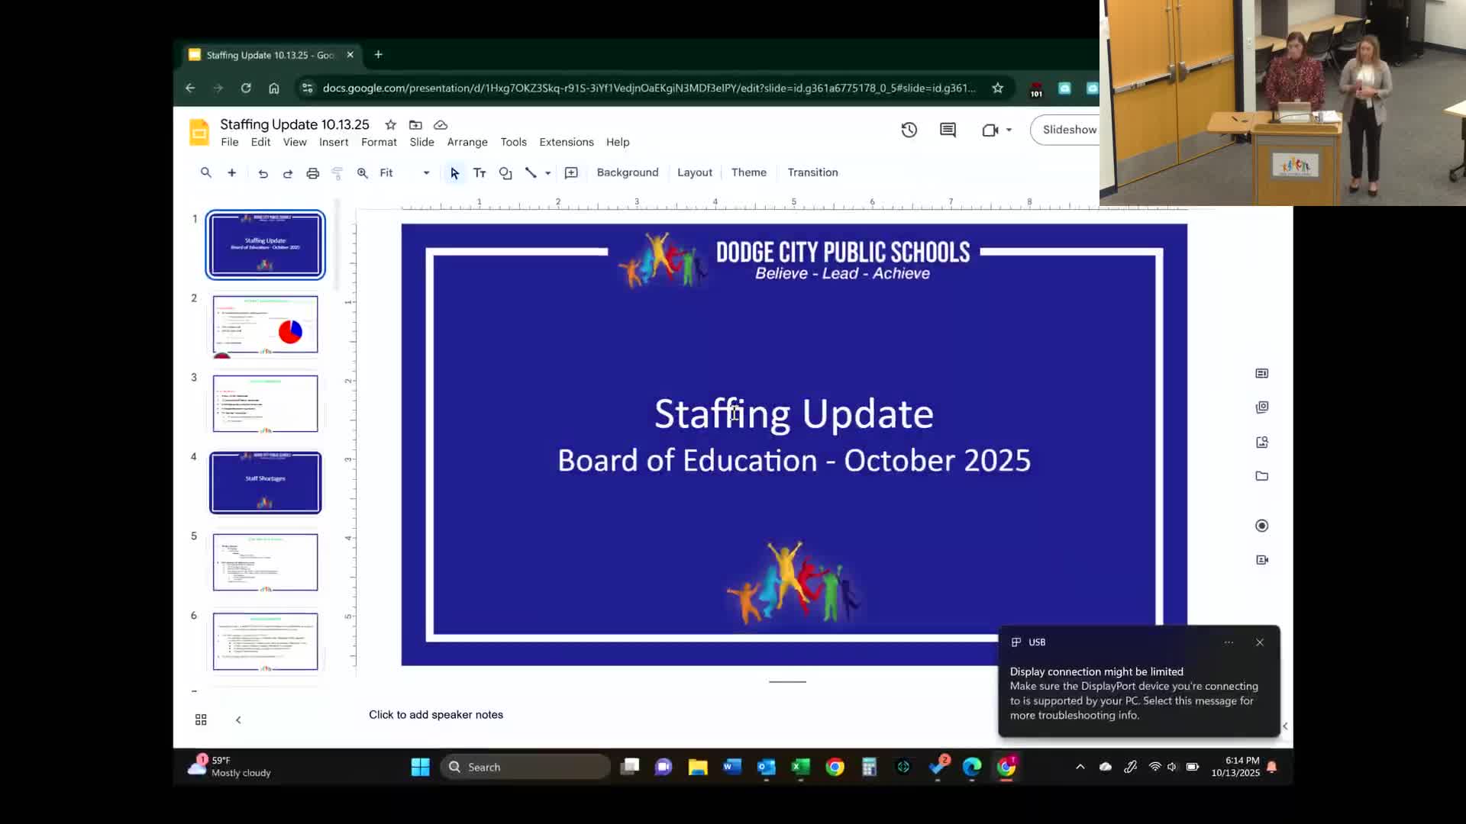Open Grid view of slides
Image resolution: width=1466 pixels, height=824 pixels.
pyautogui.click(x=201, y=719)
